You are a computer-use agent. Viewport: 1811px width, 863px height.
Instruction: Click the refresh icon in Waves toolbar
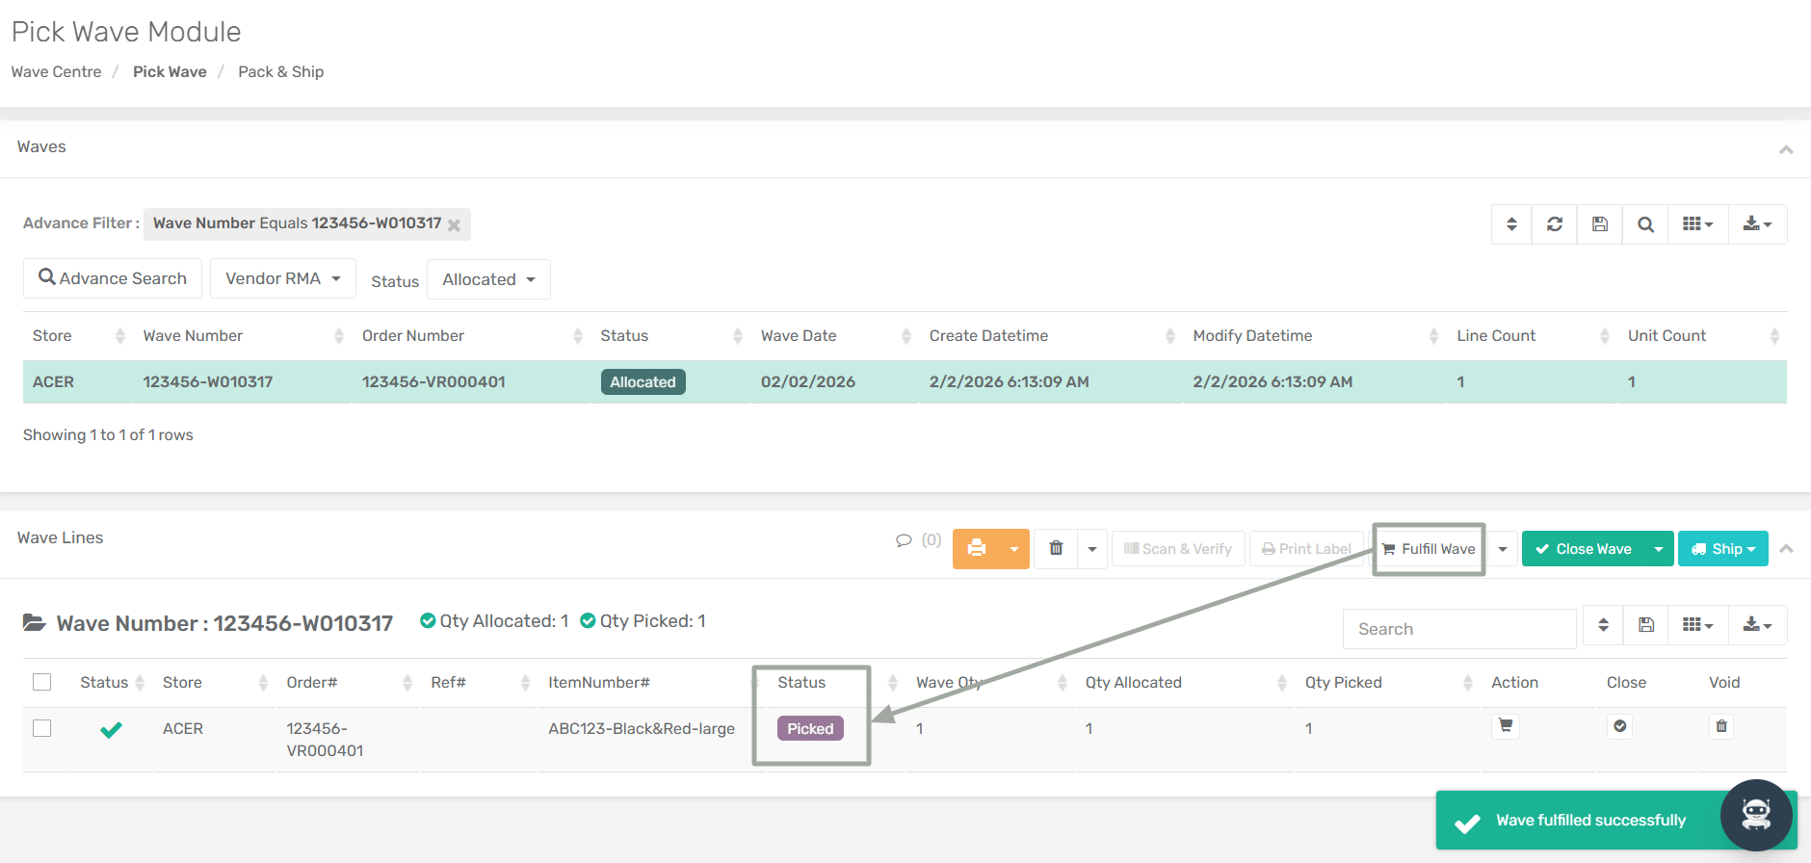[1555, 224]
